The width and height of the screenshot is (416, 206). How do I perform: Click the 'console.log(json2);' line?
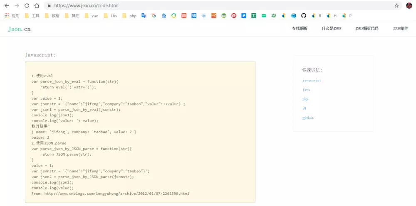52,182
